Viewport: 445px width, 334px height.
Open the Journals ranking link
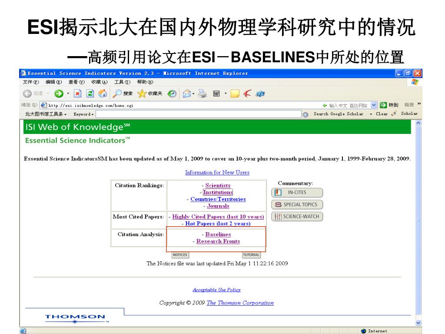(x=218, y=206)
